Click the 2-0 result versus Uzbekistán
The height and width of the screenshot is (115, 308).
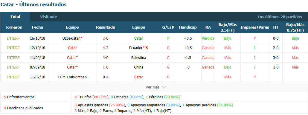click(x=106, y=38)
